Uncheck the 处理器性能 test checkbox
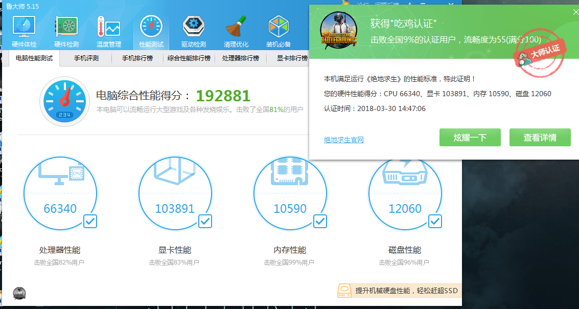Image resolution: width=579 pixels, height=309 pixels. 90,221
